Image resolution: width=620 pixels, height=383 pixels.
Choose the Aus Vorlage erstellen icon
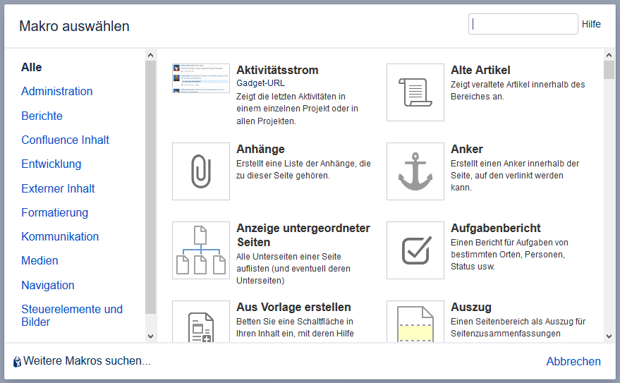pyautogui.click(x=201, y=322)
